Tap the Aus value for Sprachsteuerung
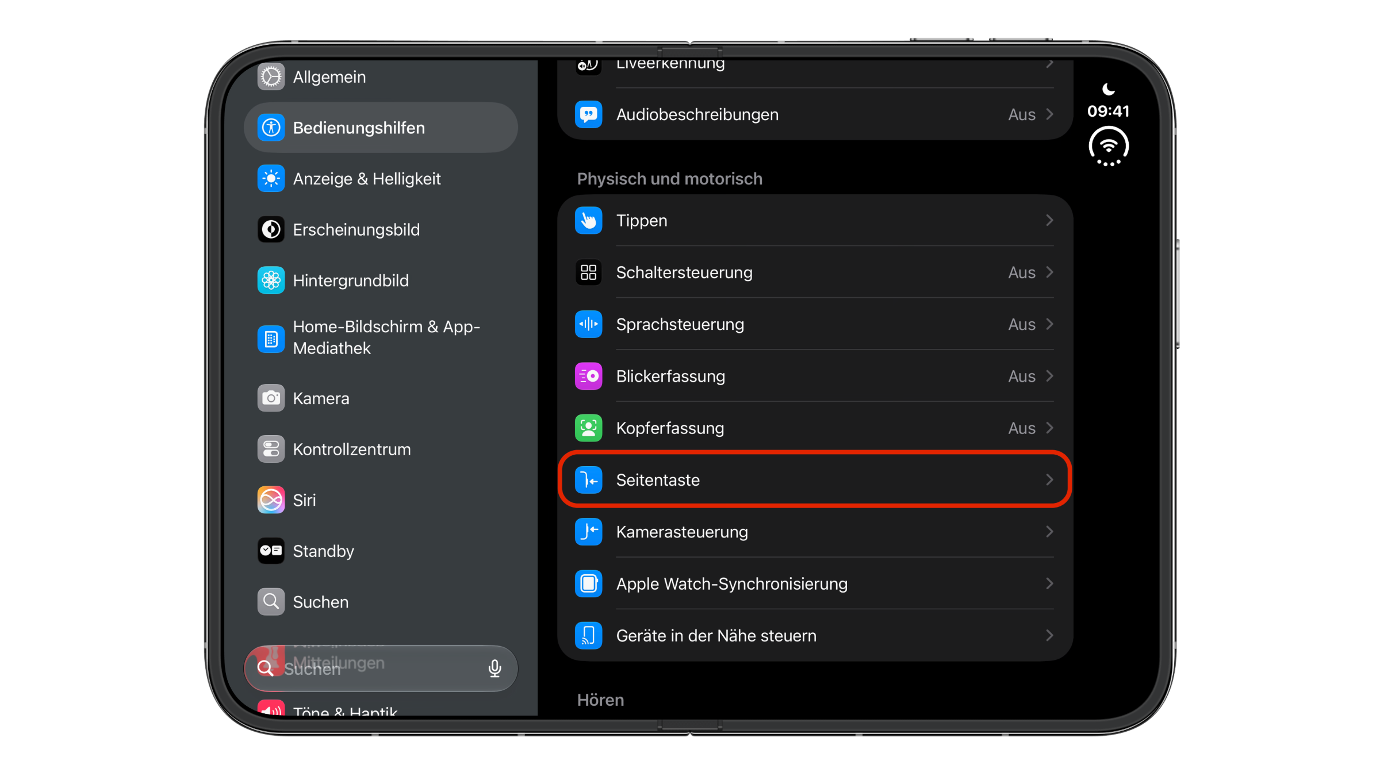This screenshot has height=776, width=1380. click(1022, 325)
